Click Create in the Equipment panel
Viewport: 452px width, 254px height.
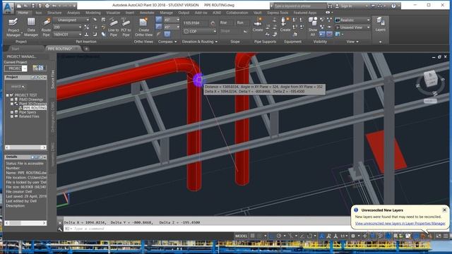285,25
